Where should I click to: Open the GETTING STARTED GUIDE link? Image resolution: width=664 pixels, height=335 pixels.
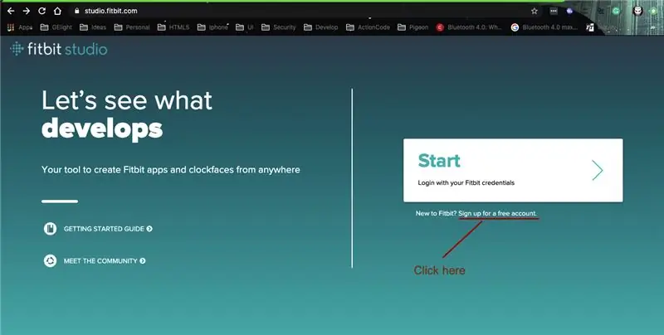click(x=108, y=229)
